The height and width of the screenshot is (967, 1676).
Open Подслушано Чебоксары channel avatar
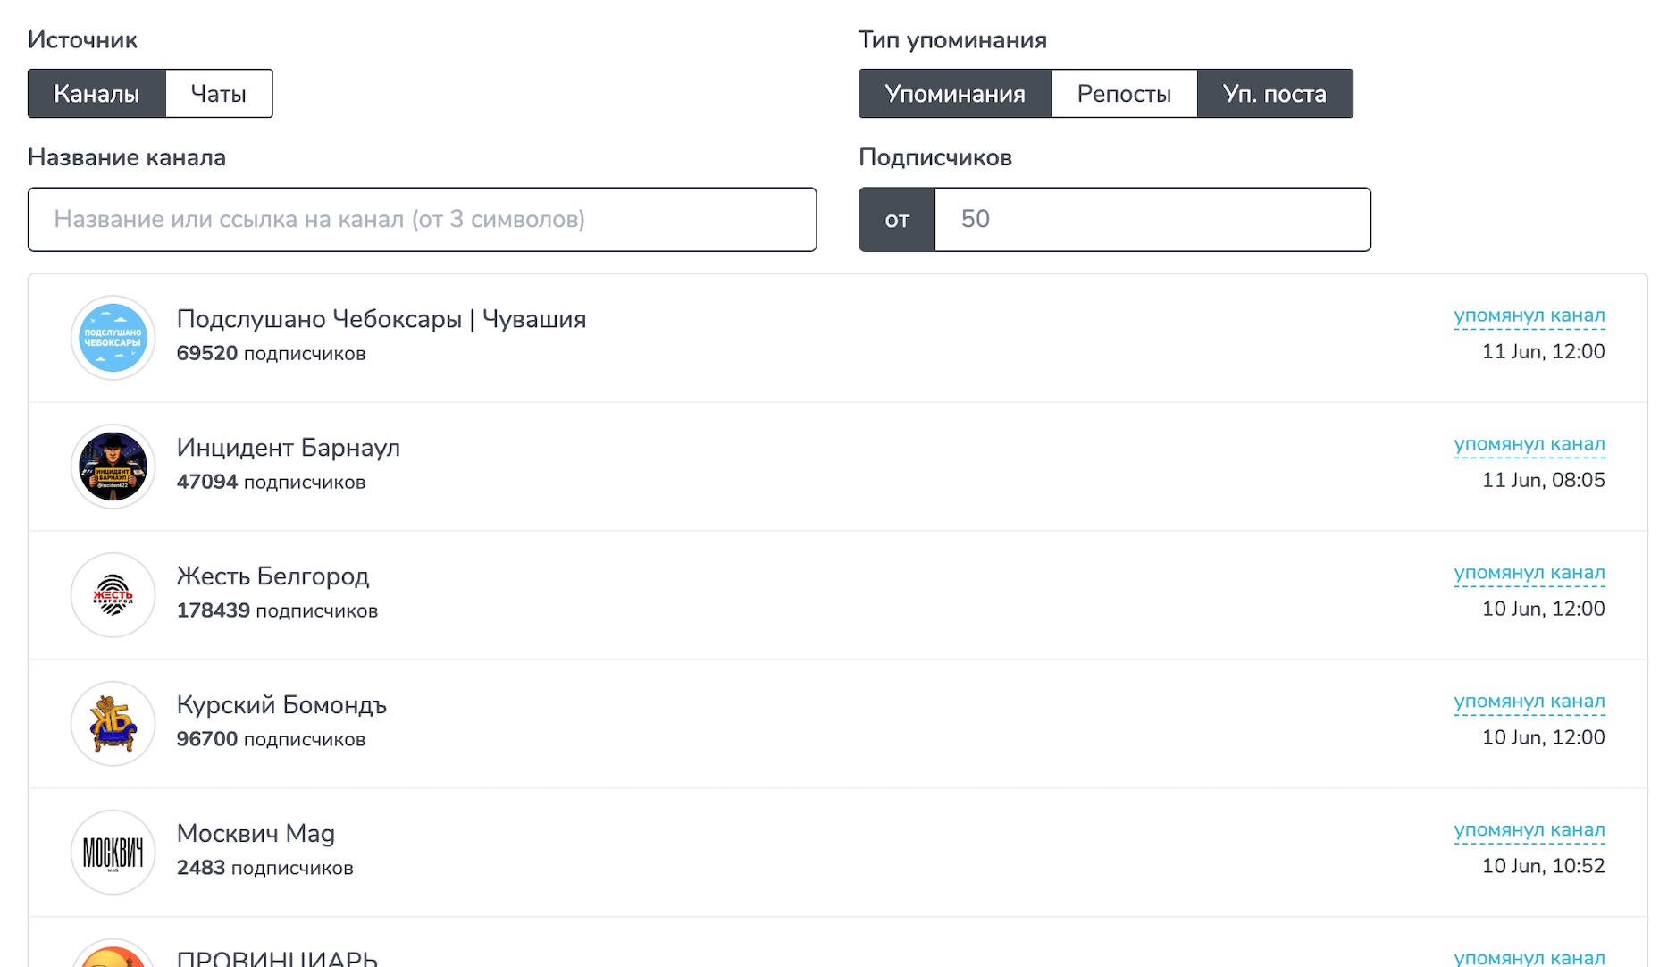[113, 338]
